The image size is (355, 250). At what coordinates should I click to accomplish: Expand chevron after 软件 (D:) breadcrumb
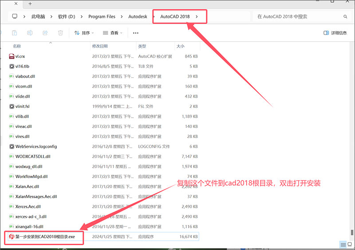82,16
